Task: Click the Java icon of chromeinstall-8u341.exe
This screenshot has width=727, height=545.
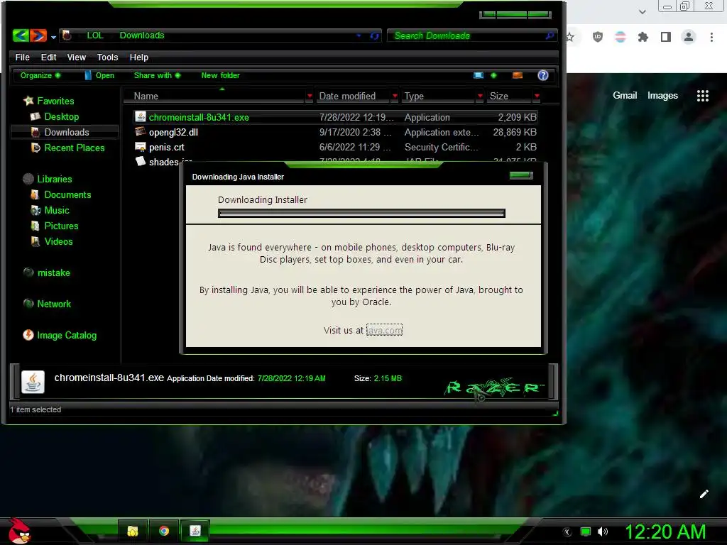Action: pyautogui.click(x=140, y=117)
